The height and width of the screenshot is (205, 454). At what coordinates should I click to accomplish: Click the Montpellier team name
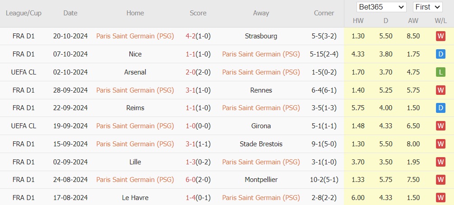(261, 180)
